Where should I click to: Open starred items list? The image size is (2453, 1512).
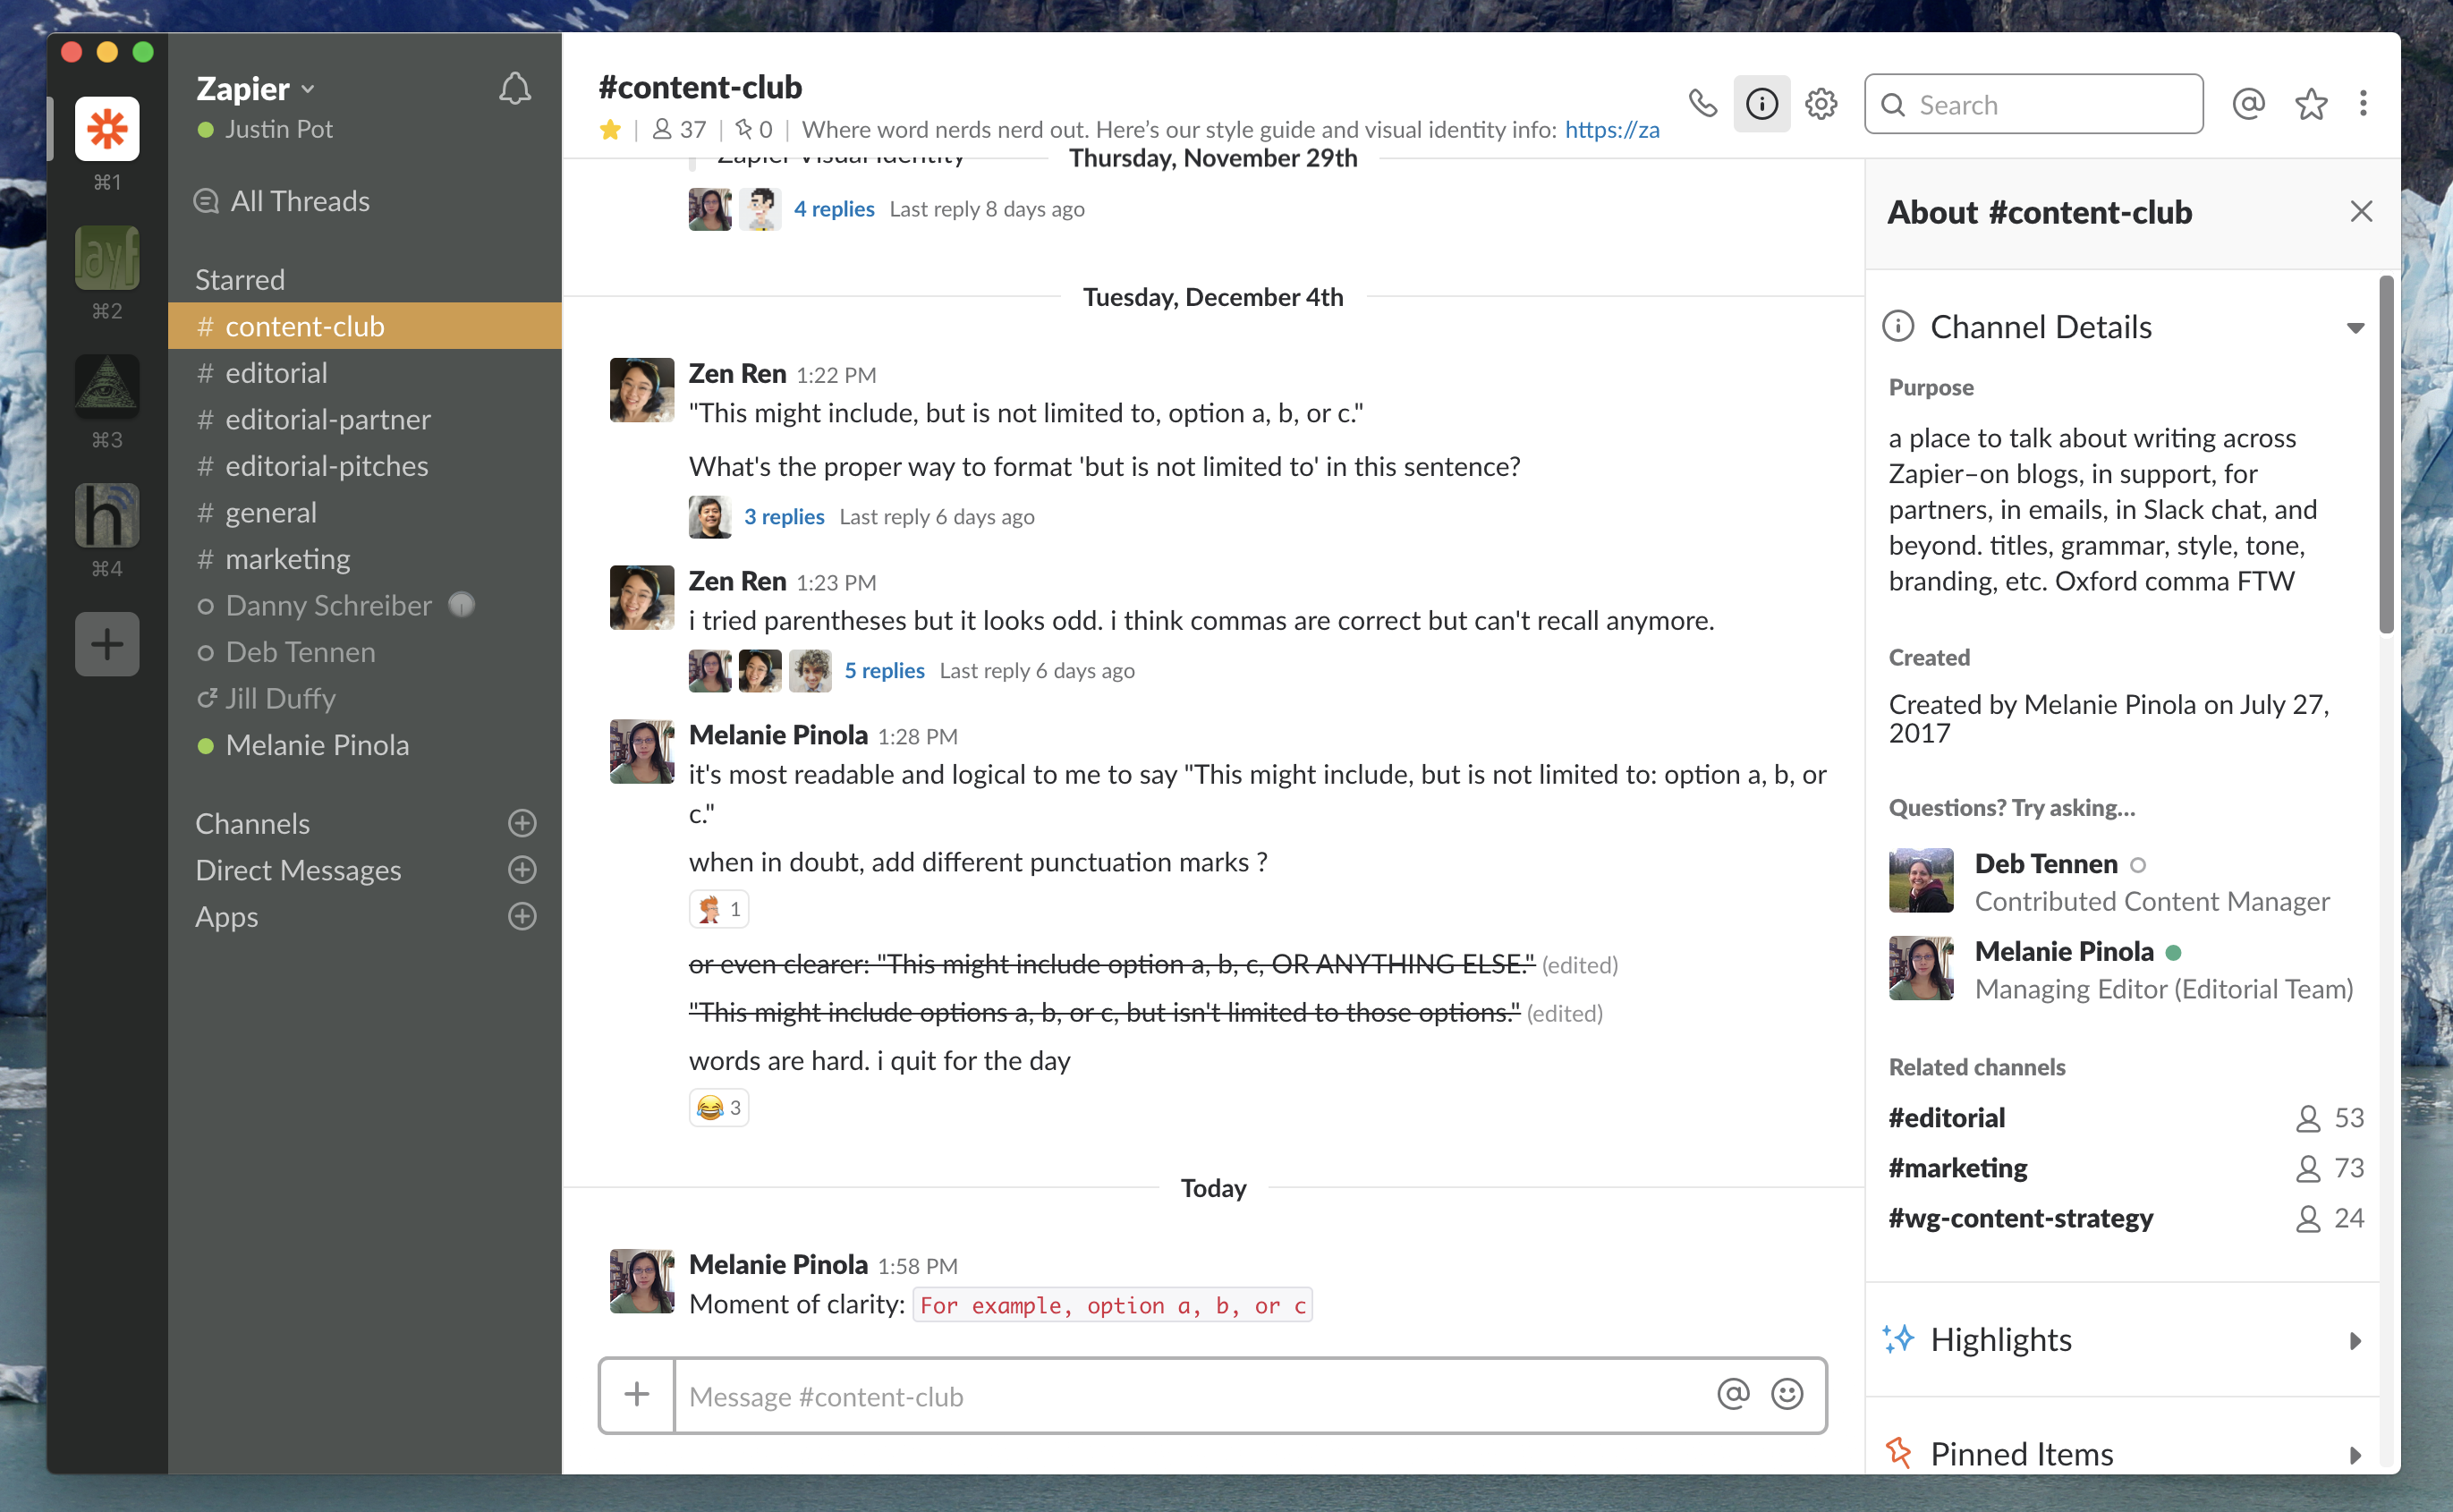[2310, 103]
